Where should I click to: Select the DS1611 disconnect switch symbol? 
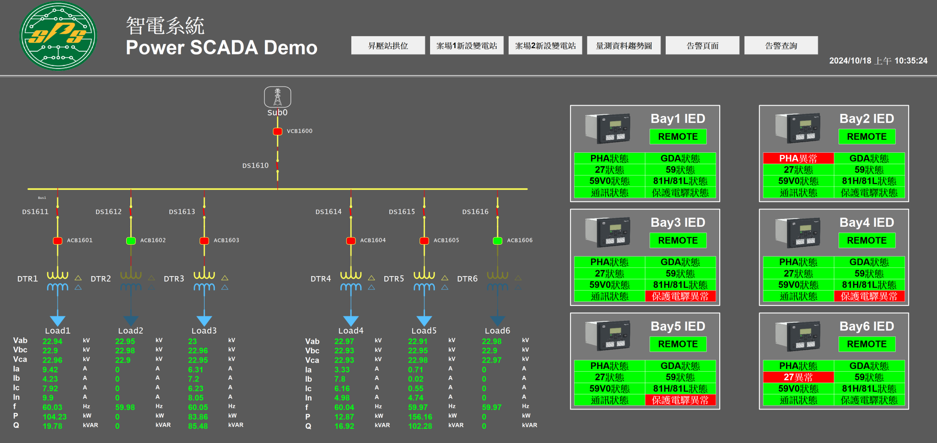point(57,211)
